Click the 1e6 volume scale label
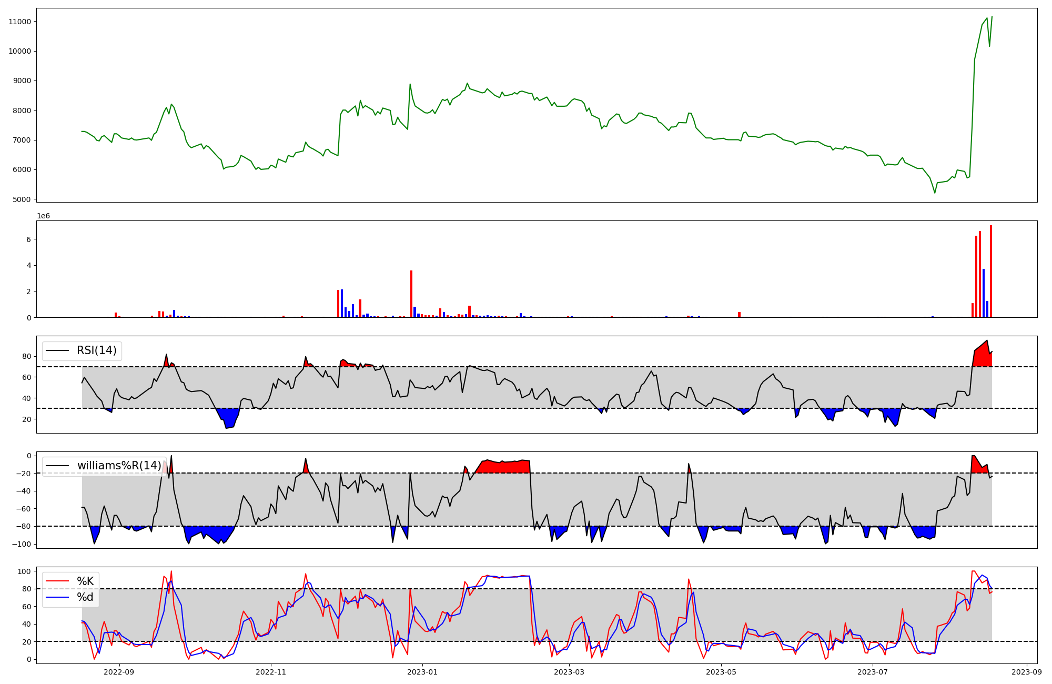1052x684 pixels. point(43,216)
